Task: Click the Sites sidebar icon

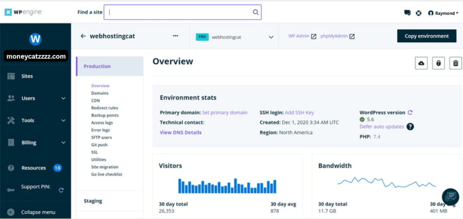Action: coord(11,76)
